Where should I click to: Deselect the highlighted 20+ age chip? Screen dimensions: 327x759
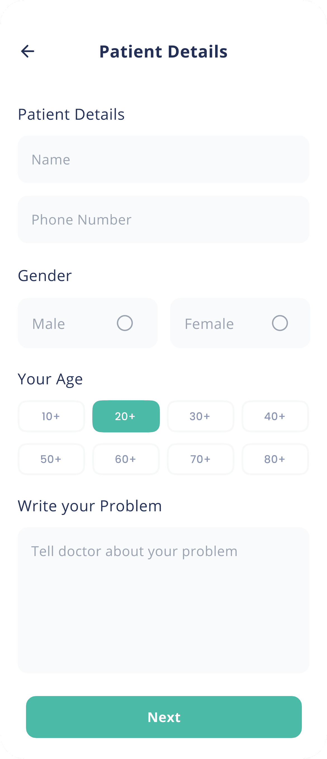coord(126,416)
